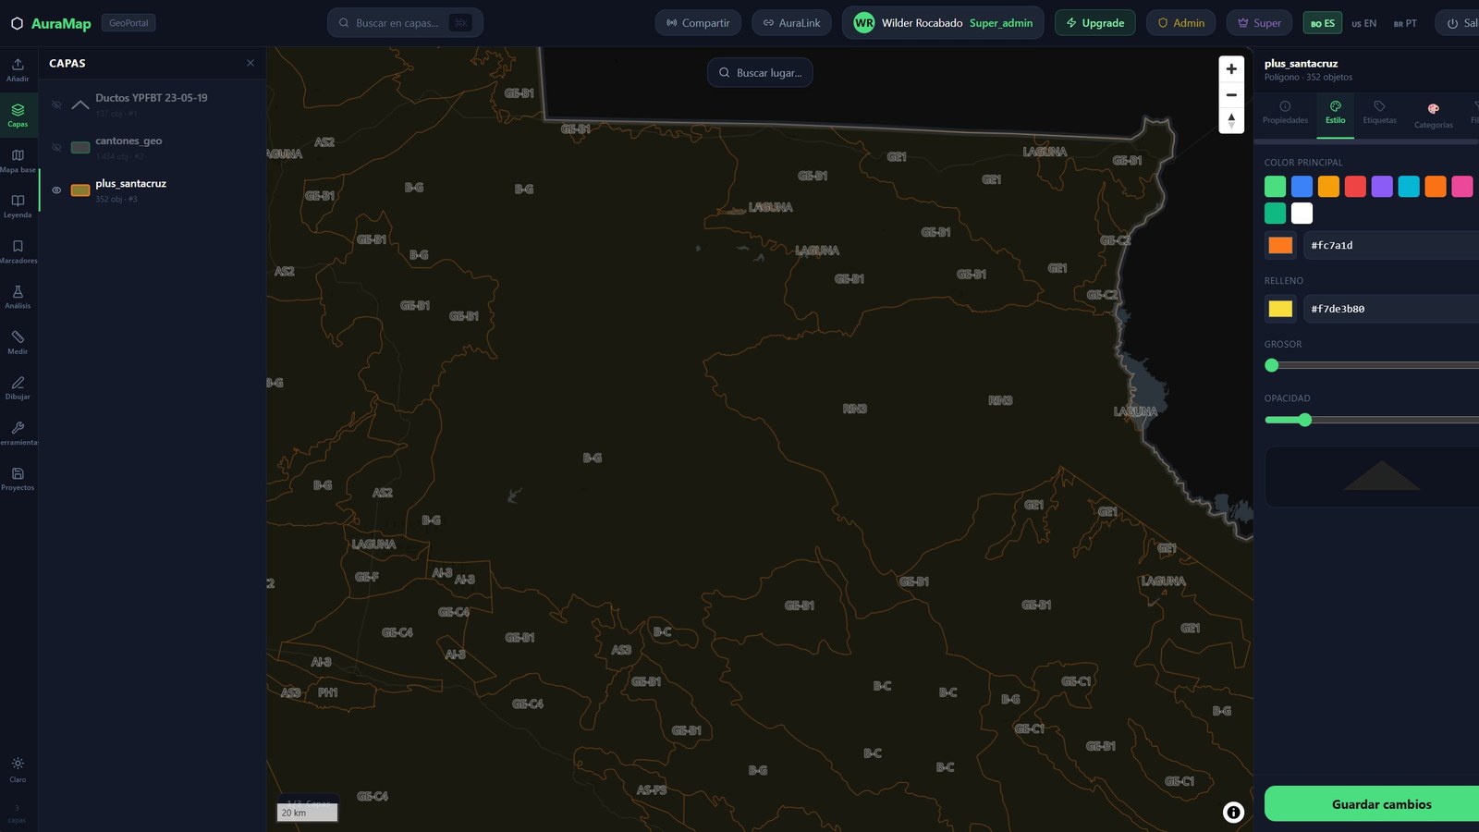Image resolution: width=1479 pixels, height=832 pixels.
Task: Open the Marcadores bookmarks icon
Action: tap(18, 251)
